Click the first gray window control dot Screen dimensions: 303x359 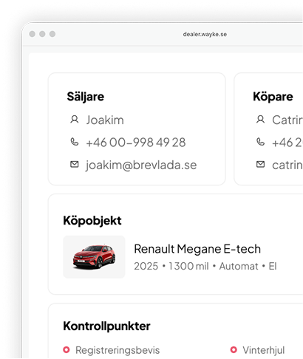[x=33, y=34]
